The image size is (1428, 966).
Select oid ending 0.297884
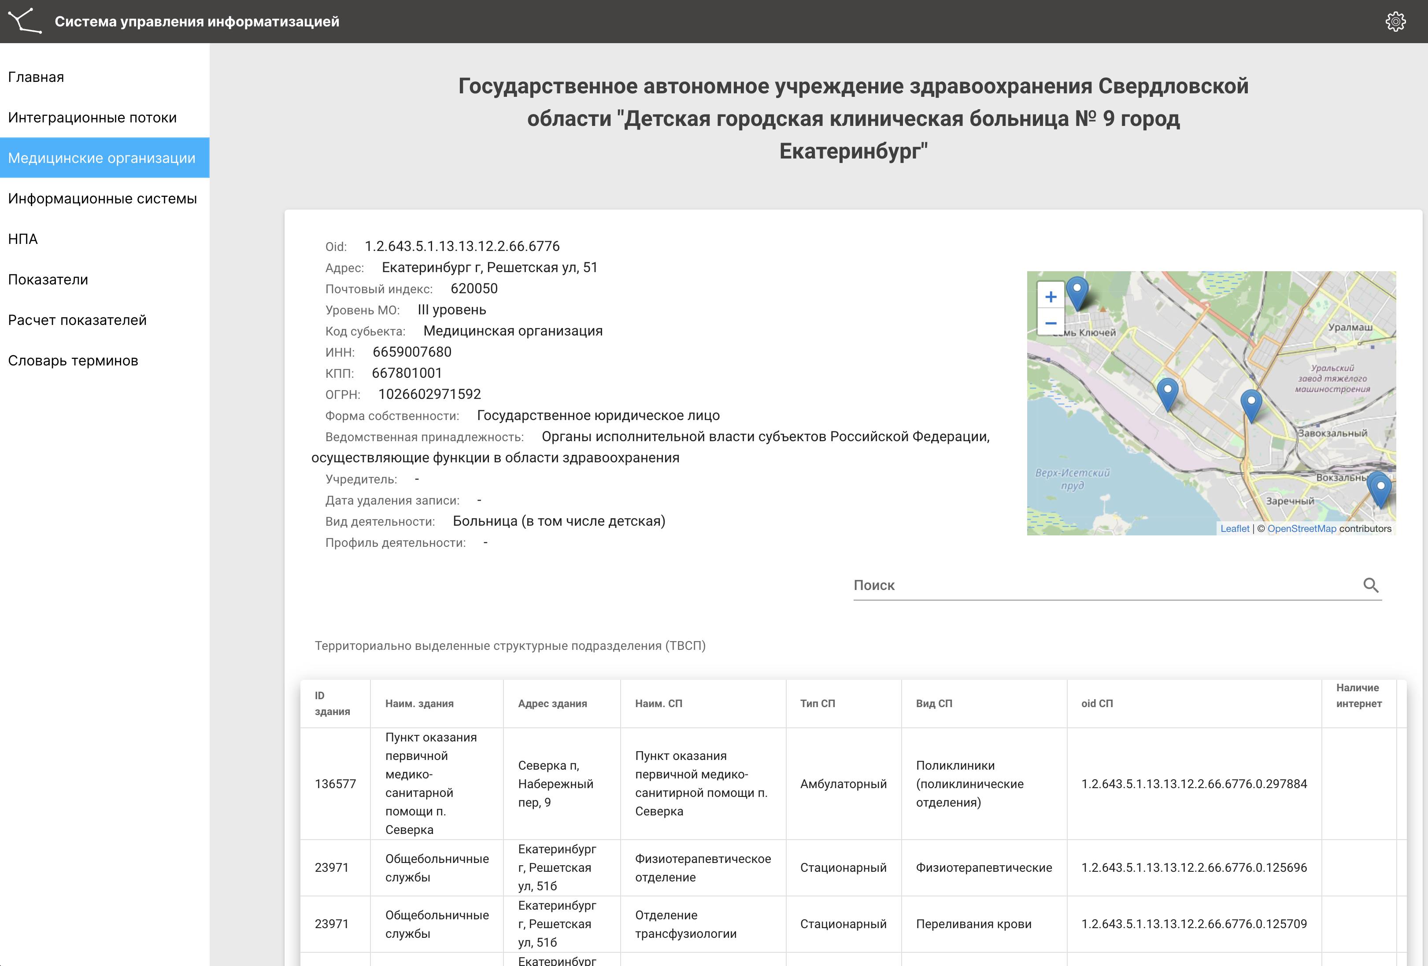tap(1194, 784)
